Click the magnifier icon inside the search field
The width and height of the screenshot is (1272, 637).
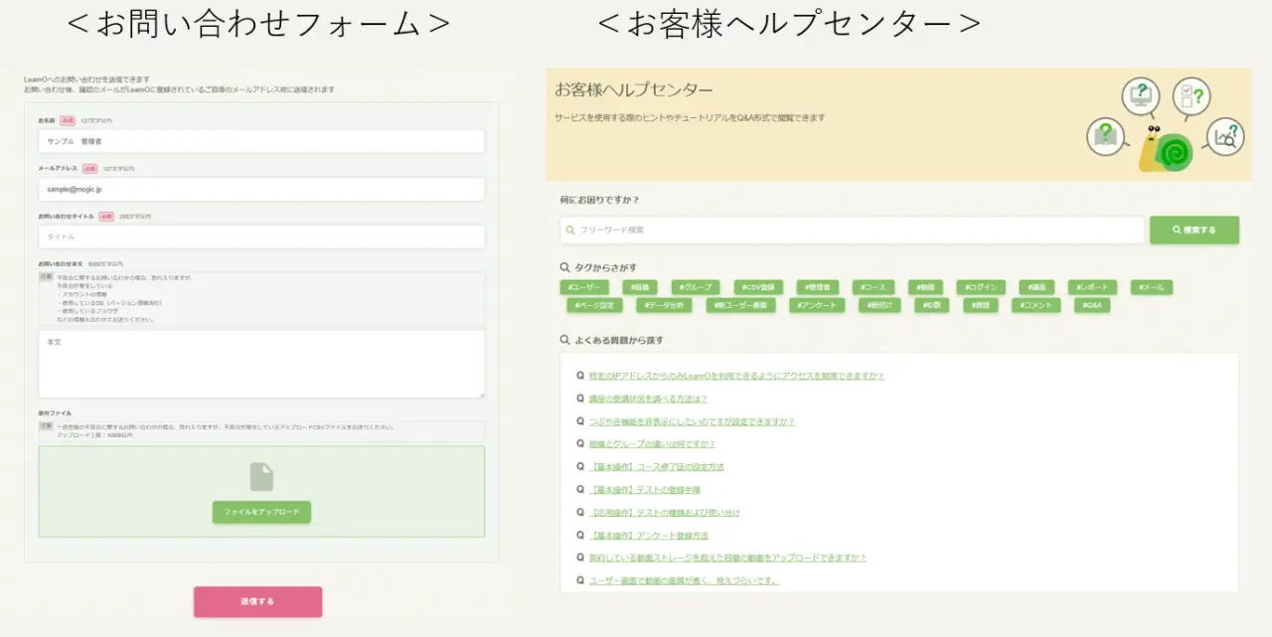click(569, 230)
